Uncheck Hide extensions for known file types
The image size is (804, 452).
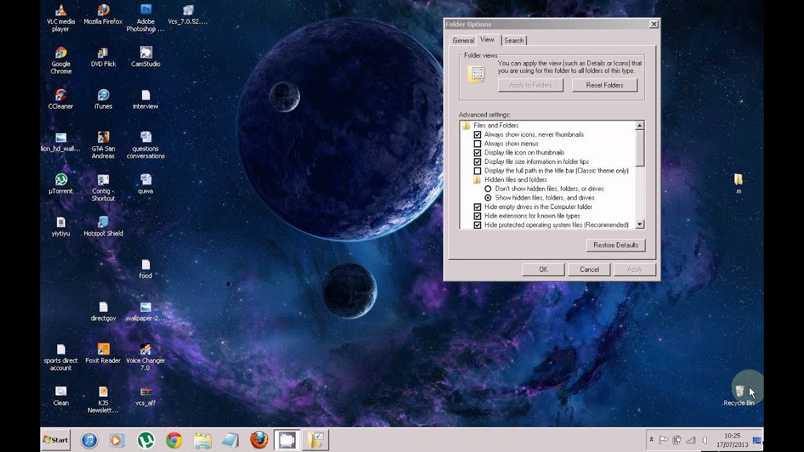tap(477, 216)
